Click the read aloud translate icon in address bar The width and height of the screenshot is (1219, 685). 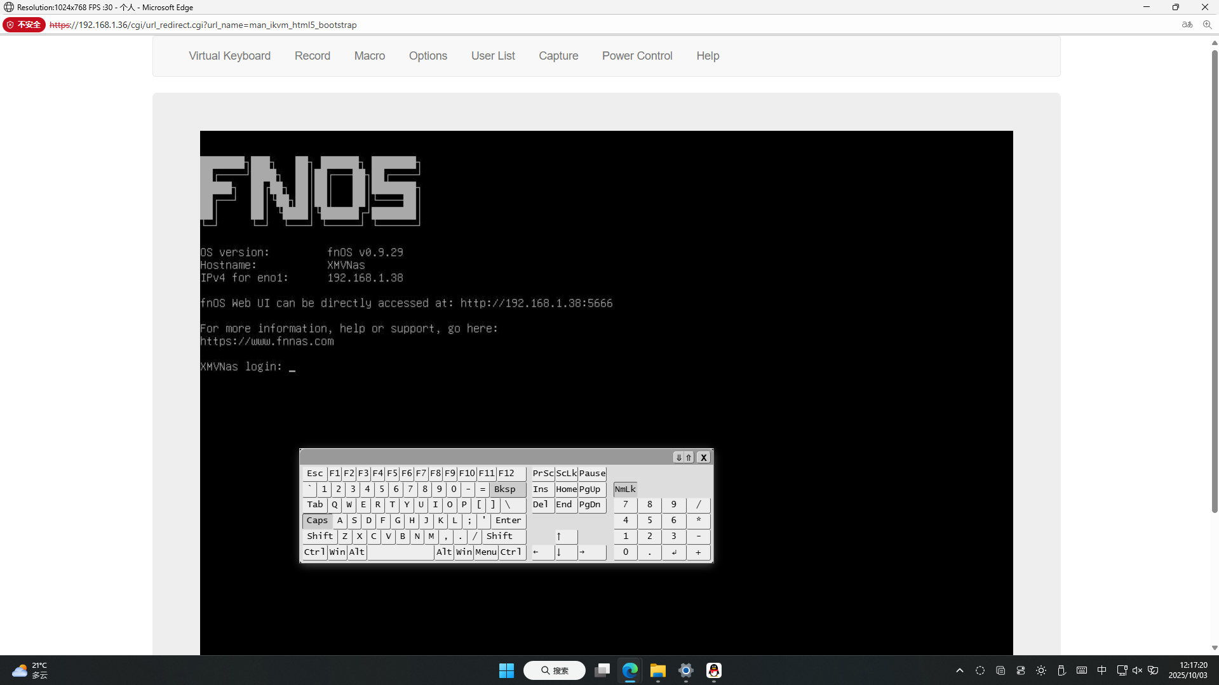1187,25
